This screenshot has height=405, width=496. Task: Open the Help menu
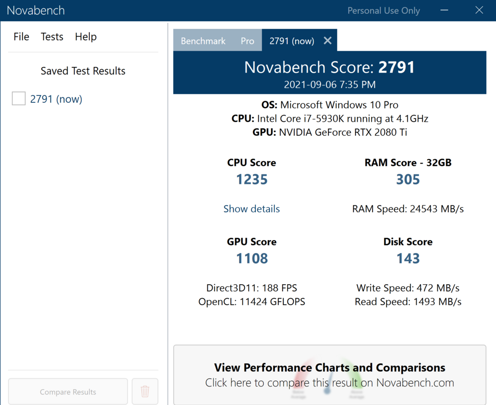point(86,37)
